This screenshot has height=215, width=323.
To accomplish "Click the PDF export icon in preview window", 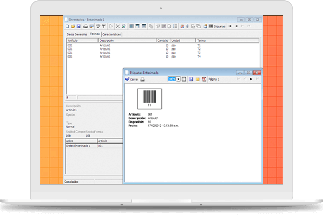I will pyautogui.click(x=204, y=79).
